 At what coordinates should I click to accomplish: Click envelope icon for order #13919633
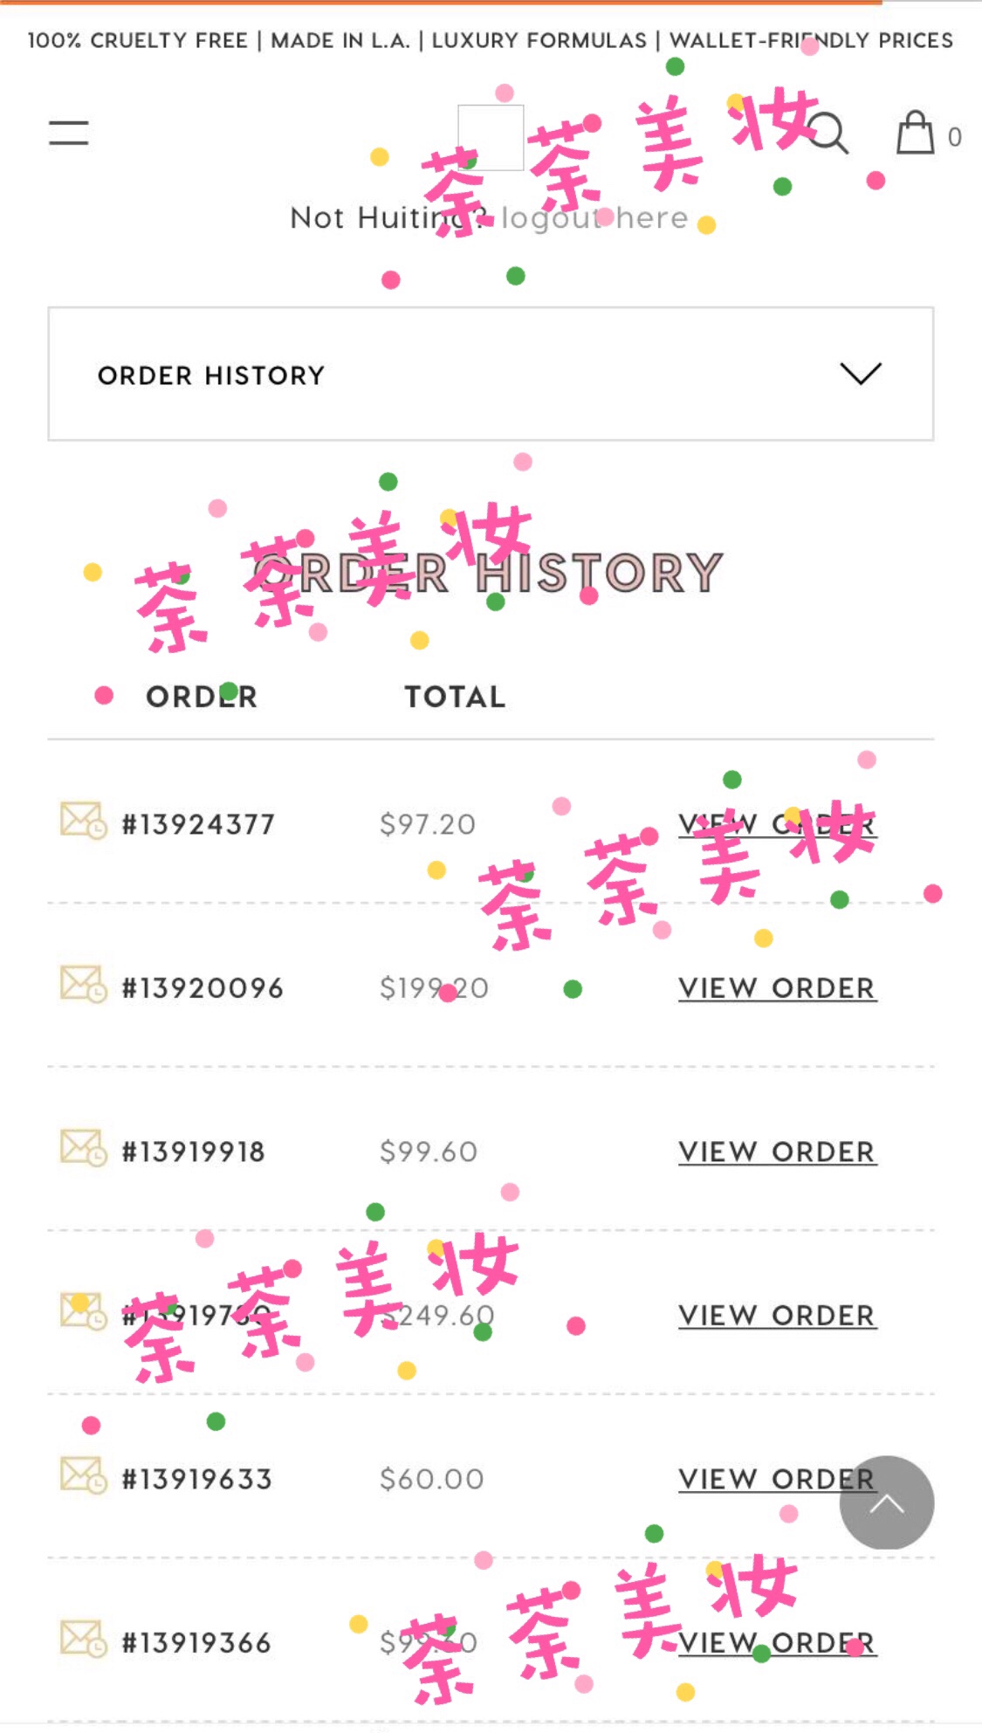(83, 1476)
